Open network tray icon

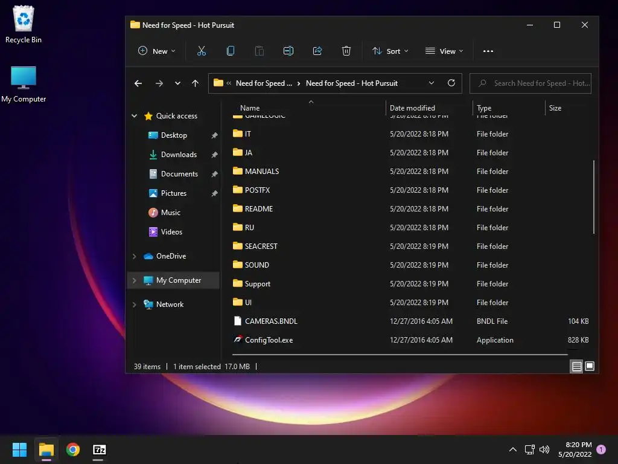(529, 449)
